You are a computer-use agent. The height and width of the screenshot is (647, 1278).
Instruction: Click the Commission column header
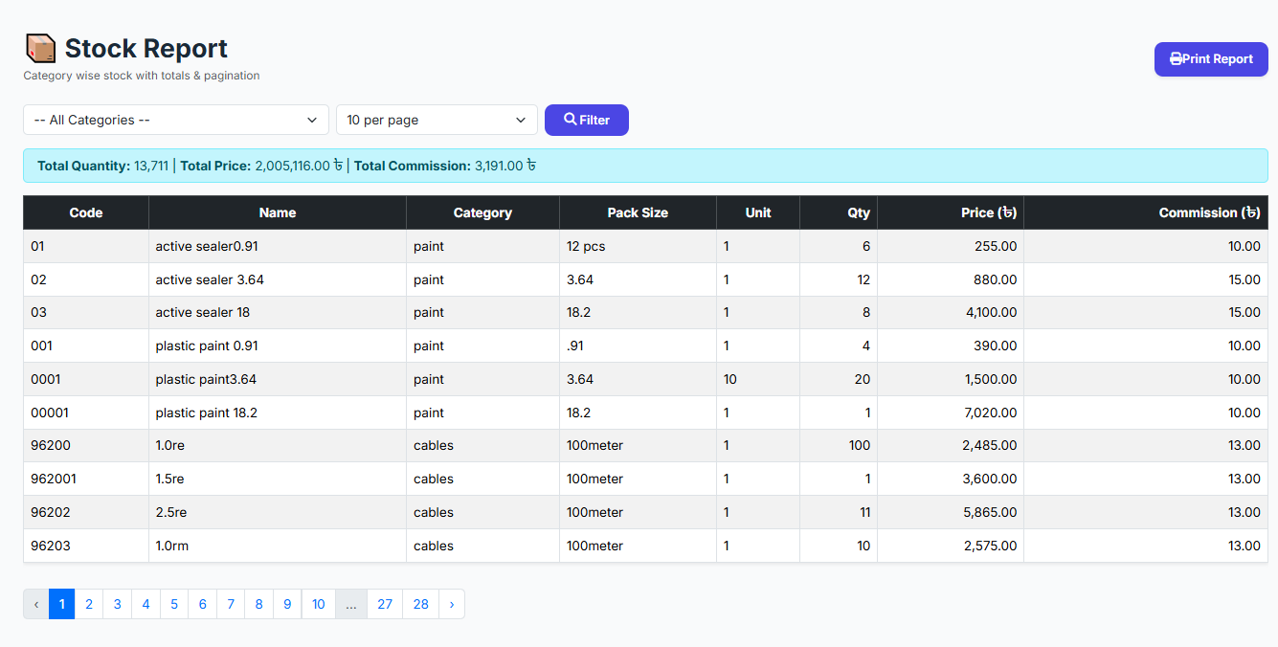[1209, 212]
